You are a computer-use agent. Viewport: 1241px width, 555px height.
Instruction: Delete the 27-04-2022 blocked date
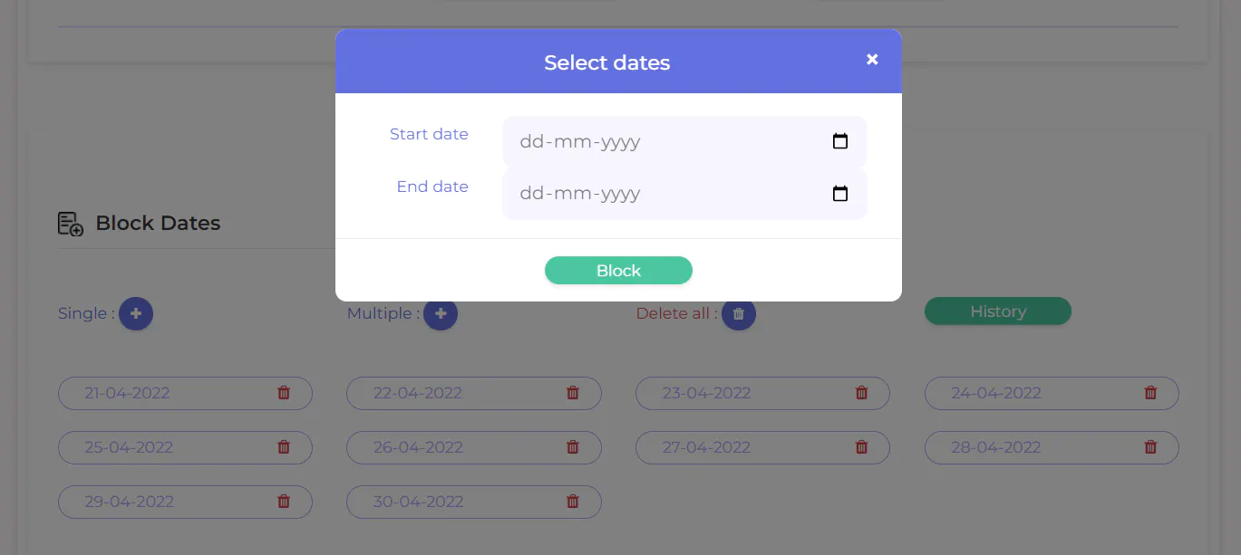862,447
